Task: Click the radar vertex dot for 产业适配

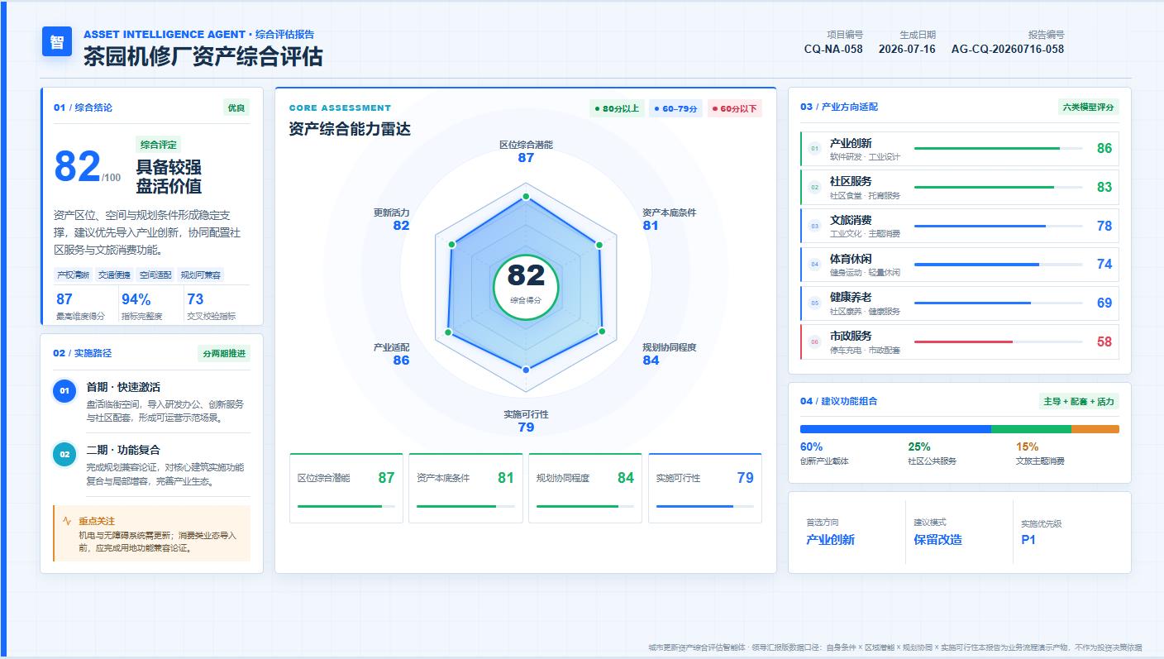Action: click(449, 332)
